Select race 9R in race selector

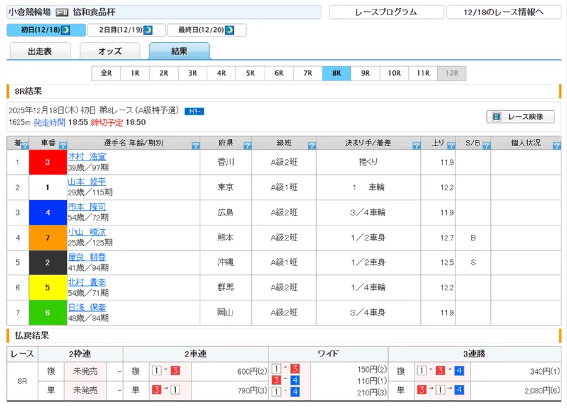click(x=365, y=73)
